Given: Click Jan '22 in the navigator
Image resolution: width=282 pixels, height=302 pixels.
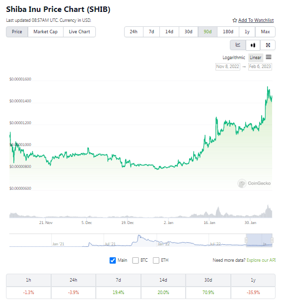Looking at the screenshot, I should [164, 244].
